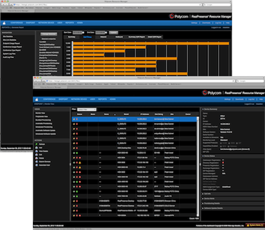Open the ENDPOINT menu in front window
This screenshot has width=265, height=230.
click(x=63, y=99)
